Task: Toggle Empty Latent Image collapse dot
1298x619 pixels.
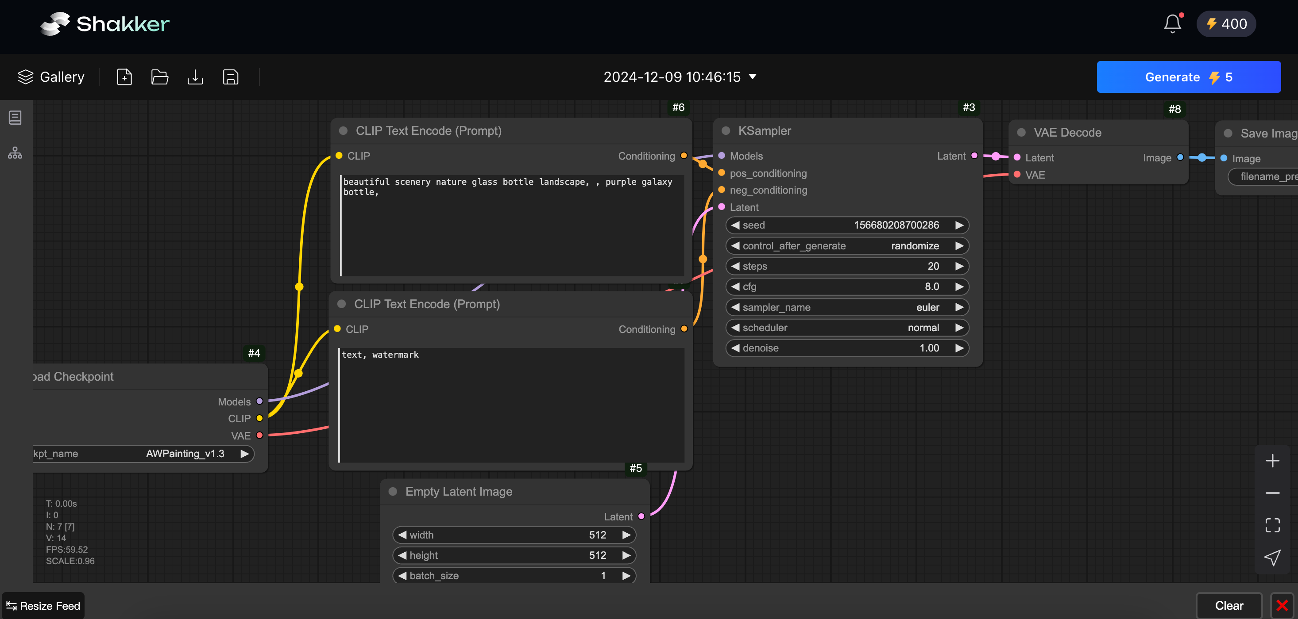Action: click(393, 492)
